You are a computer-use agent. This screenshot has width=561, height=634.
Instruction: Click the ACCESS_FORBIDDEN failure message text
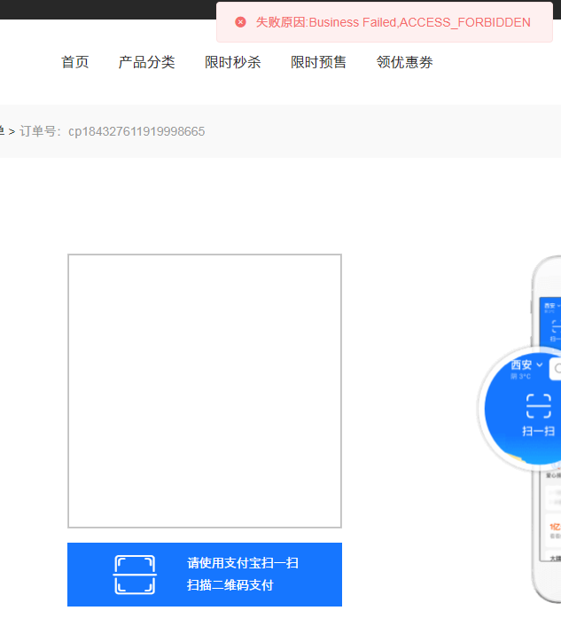[x=393, y=22]
